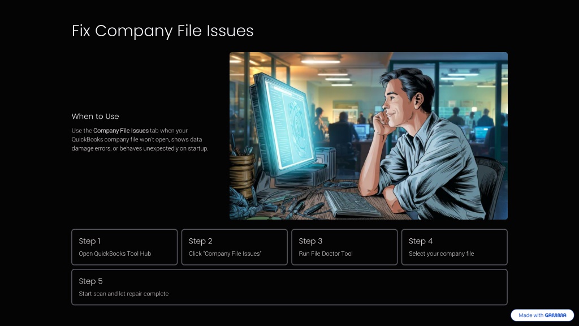The image size is (579, 326).
Task: Click the keyboard in the illustration
Action: pos(351,203)
